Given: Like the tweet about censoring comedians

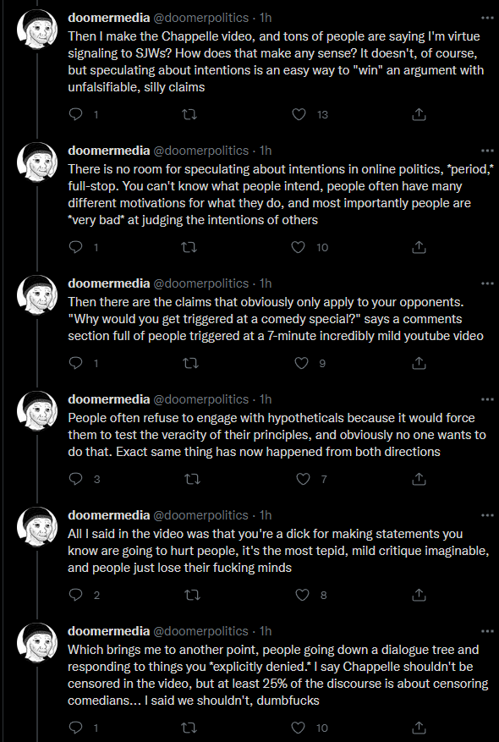Looking at the screenshot, I should coord(298,728).
